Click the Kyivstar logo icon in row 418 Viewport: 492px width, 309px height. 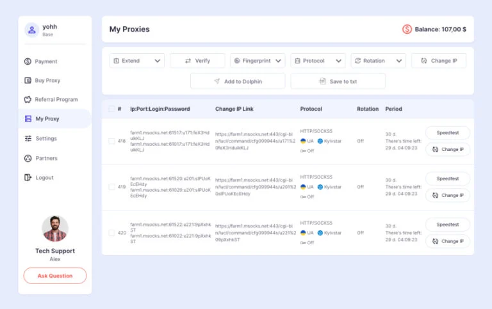(320, 141)
